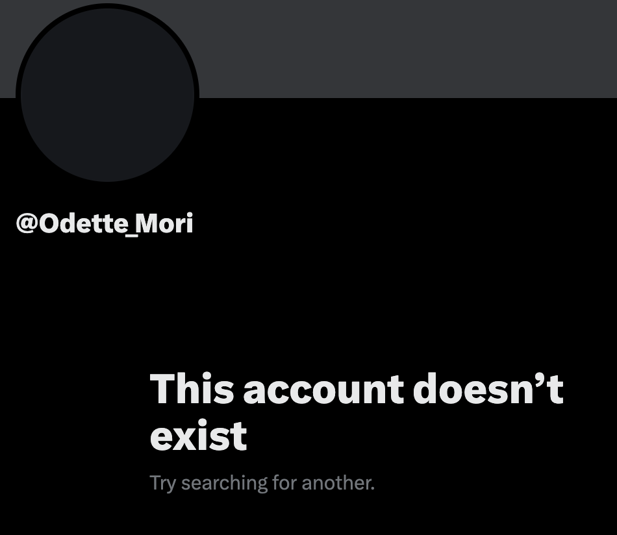Viewport: 617px width, 535px height.
Task: Open the blank avatar placeholder image
Action: point(107,94)
